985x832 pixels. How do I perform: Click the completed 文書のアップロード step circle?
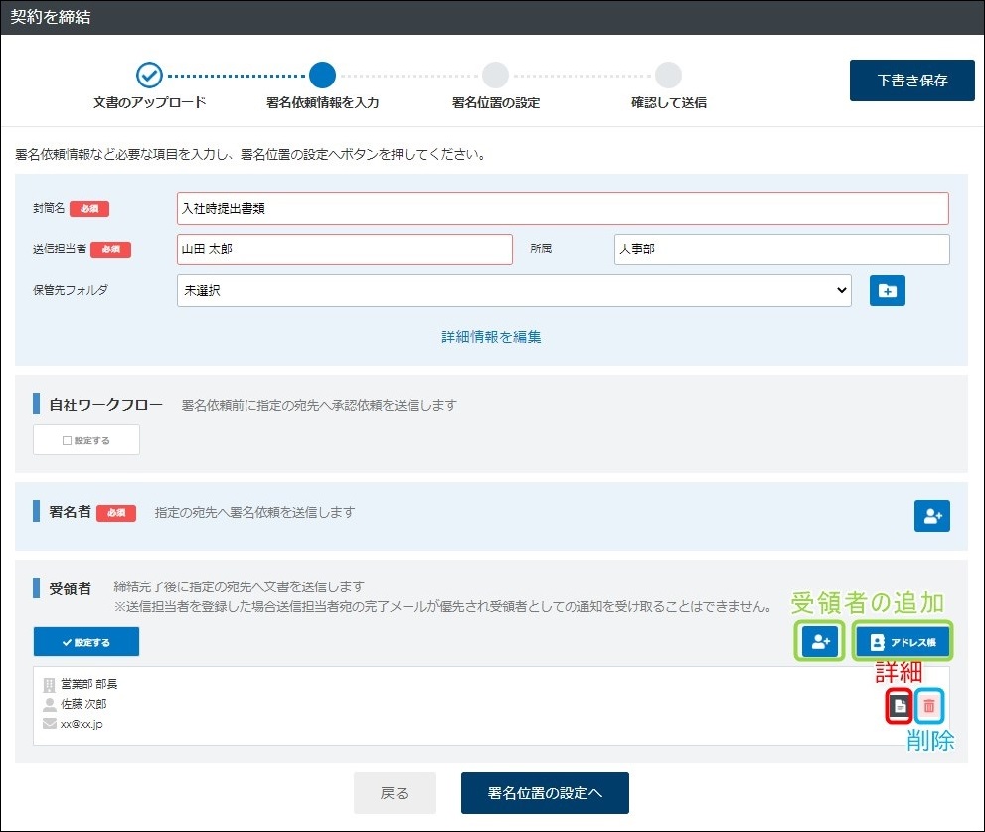point(149,76)
